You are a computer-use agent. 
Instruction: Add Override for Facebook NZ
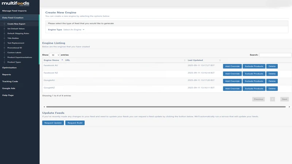(232, 74)
